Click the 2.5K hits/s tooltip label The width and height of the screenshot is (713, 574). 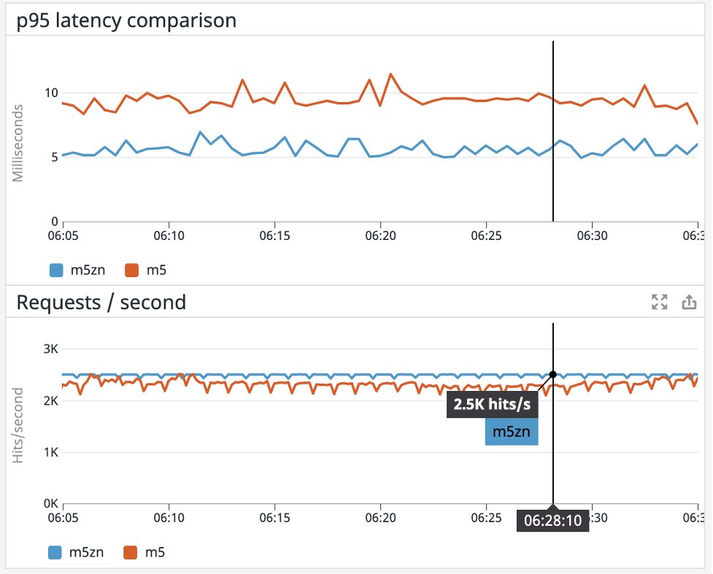pos(493,404)
